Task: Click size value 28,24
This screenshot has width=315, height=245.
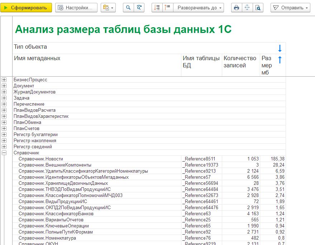Action: (279, 165)
